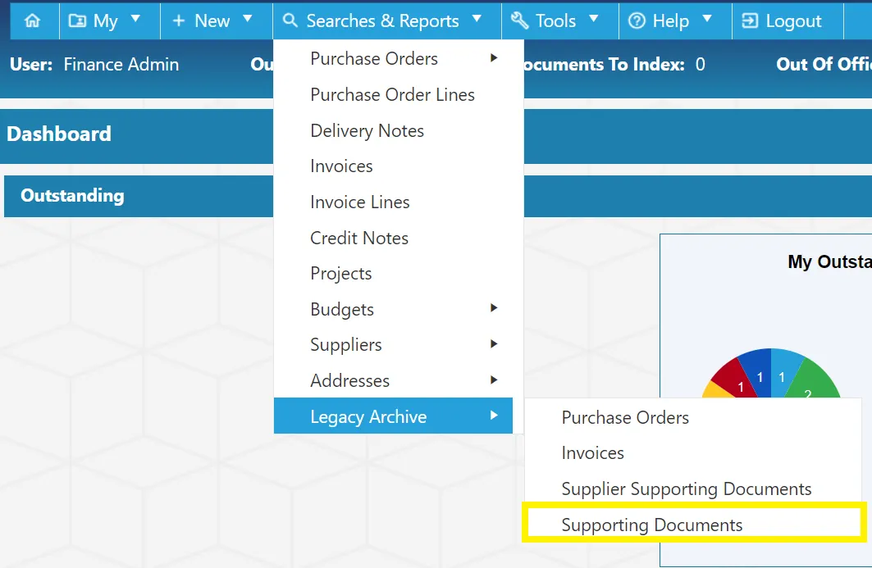Click the red pie chart segment

(x=733, y=379)
